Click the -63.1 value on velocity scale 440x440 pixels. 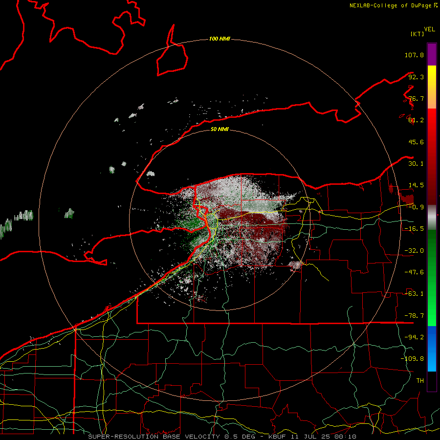414,293
